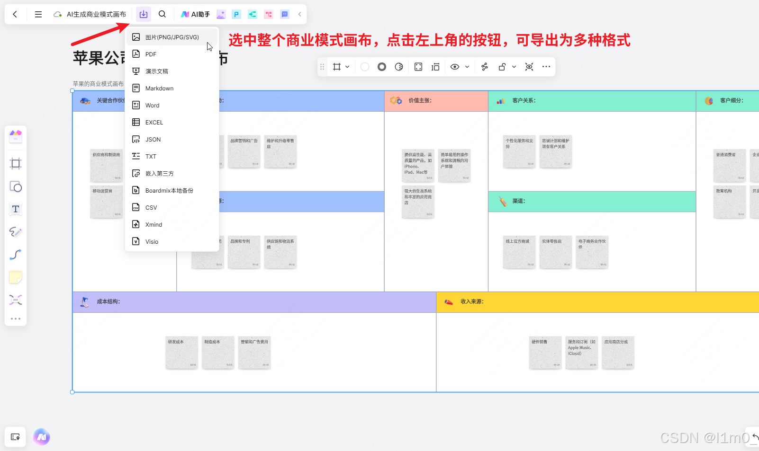Select the 移动运营商 sticky note
Image resolution: width=759 pixels, height=451 pixels.
[106, 202]
